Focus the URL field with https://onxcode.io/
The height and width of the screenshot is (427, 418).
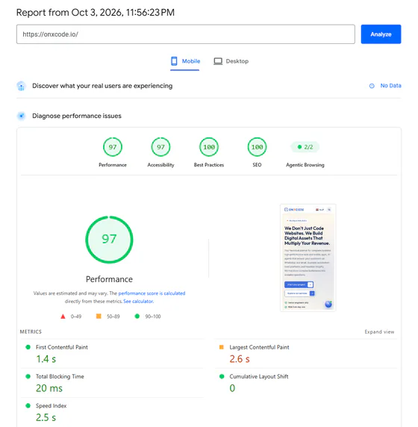click(x=185, y=34)
